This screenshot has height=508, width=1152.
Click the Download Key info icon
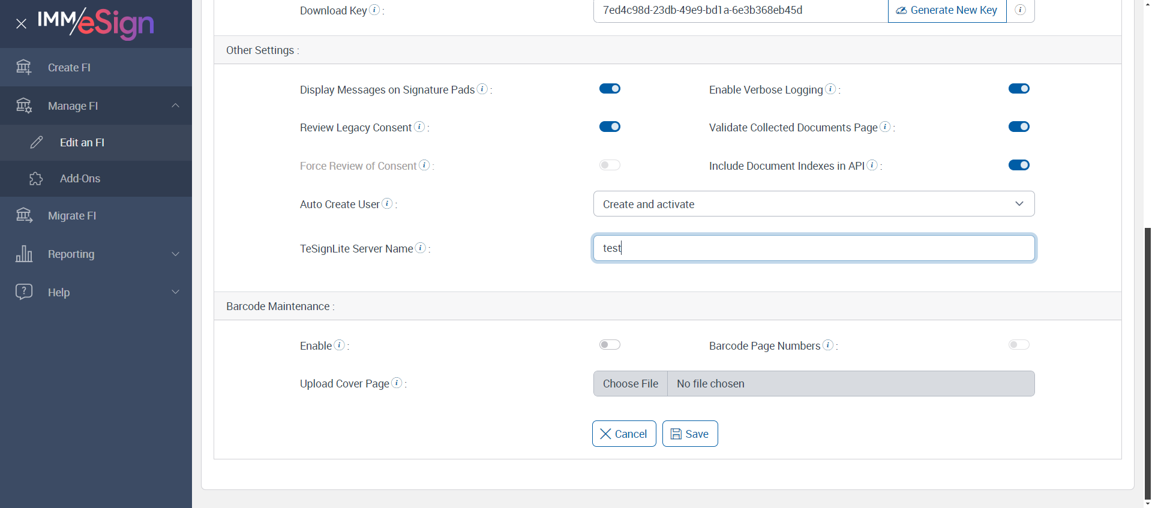(x=374, y=10)
